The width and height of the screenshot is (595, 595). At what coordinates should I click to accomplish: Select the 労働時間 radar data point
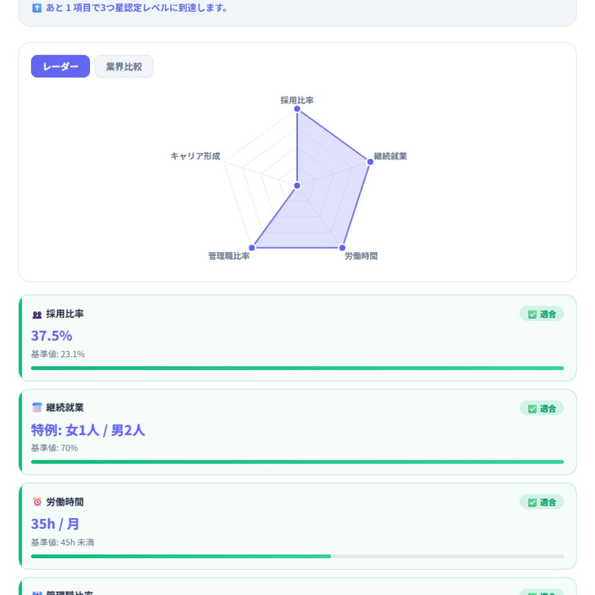pyautogui.click(x=342, y=248)
